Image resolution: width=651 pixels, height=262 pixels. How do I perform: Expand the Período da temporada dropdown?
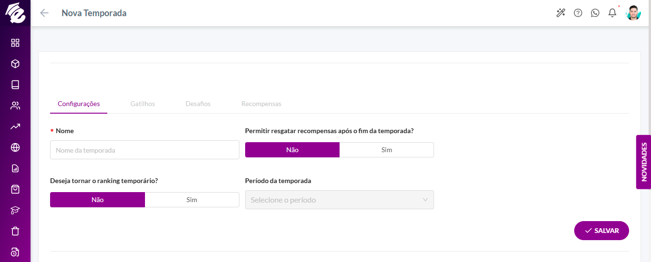340,200
